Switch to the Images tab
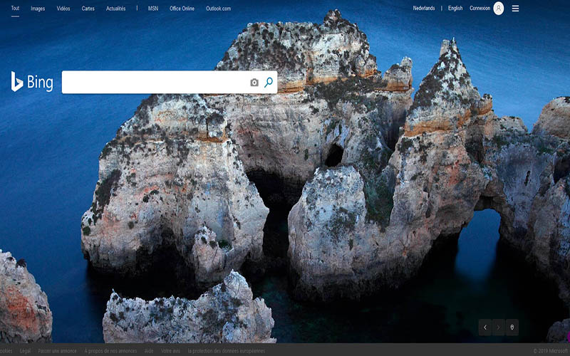The width and height of the screenshot is (570, 356). [x=38, y=9]
